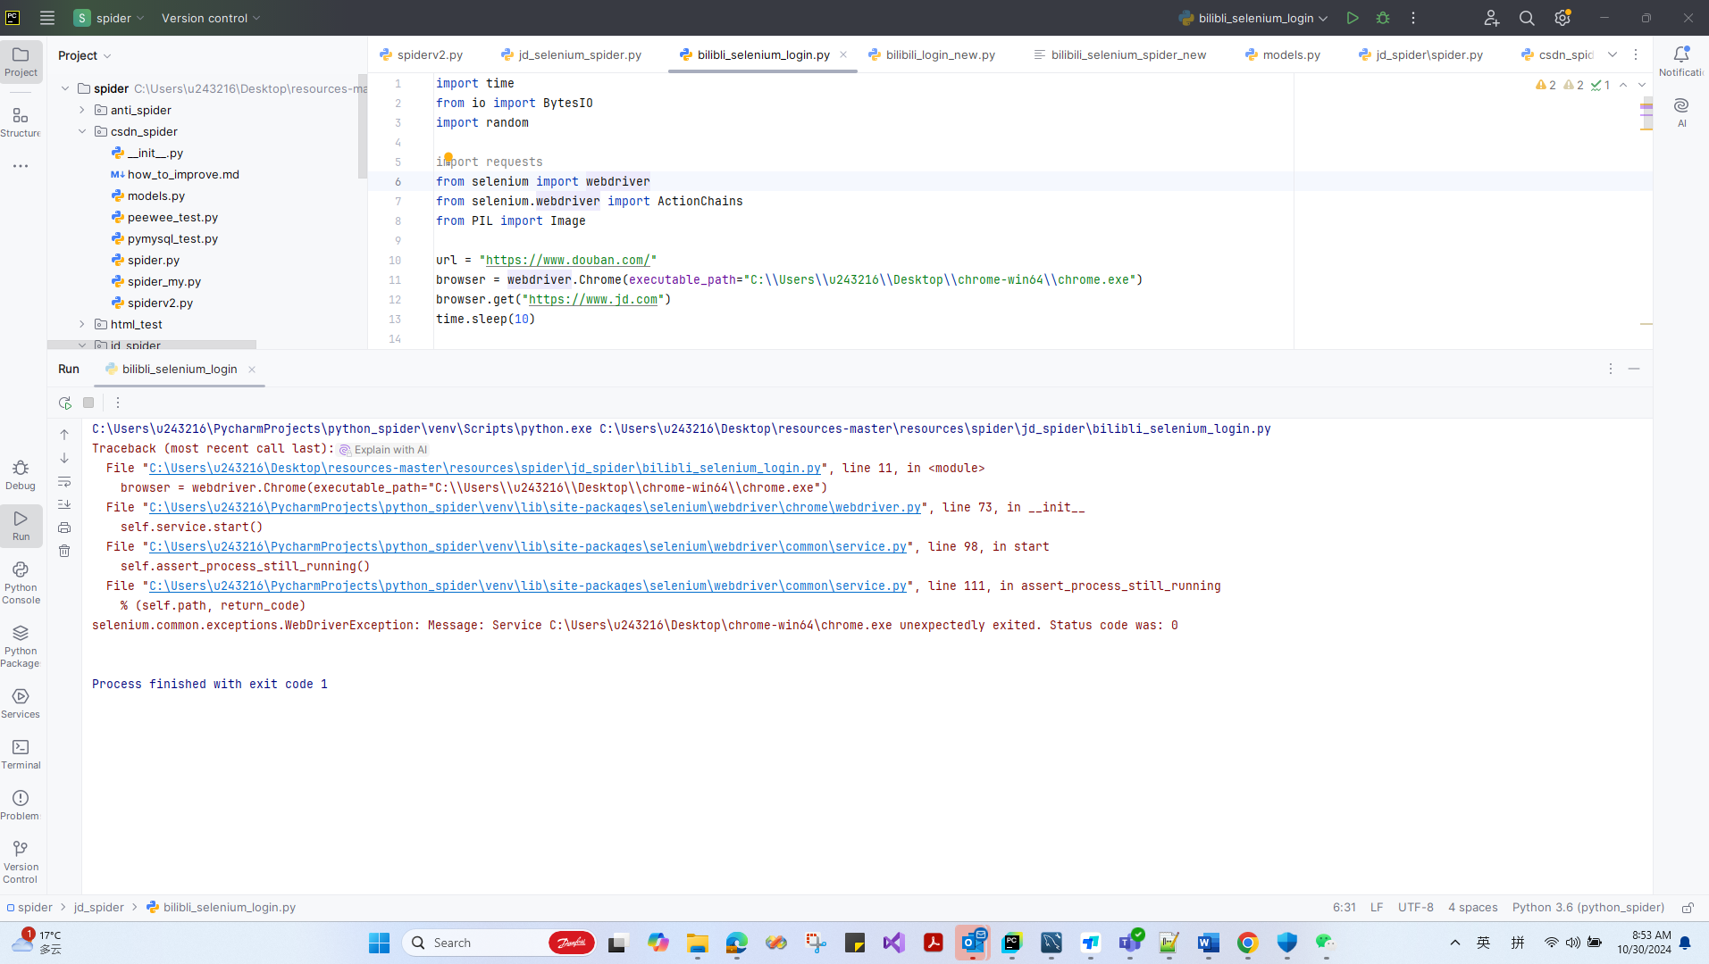1709x964 pixels.
Task: Toggle file read-only lock in status bar
Action: [1688, 907]
